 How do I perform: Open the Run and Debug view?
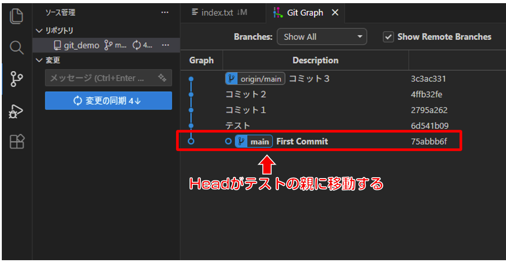click(16, 111)
